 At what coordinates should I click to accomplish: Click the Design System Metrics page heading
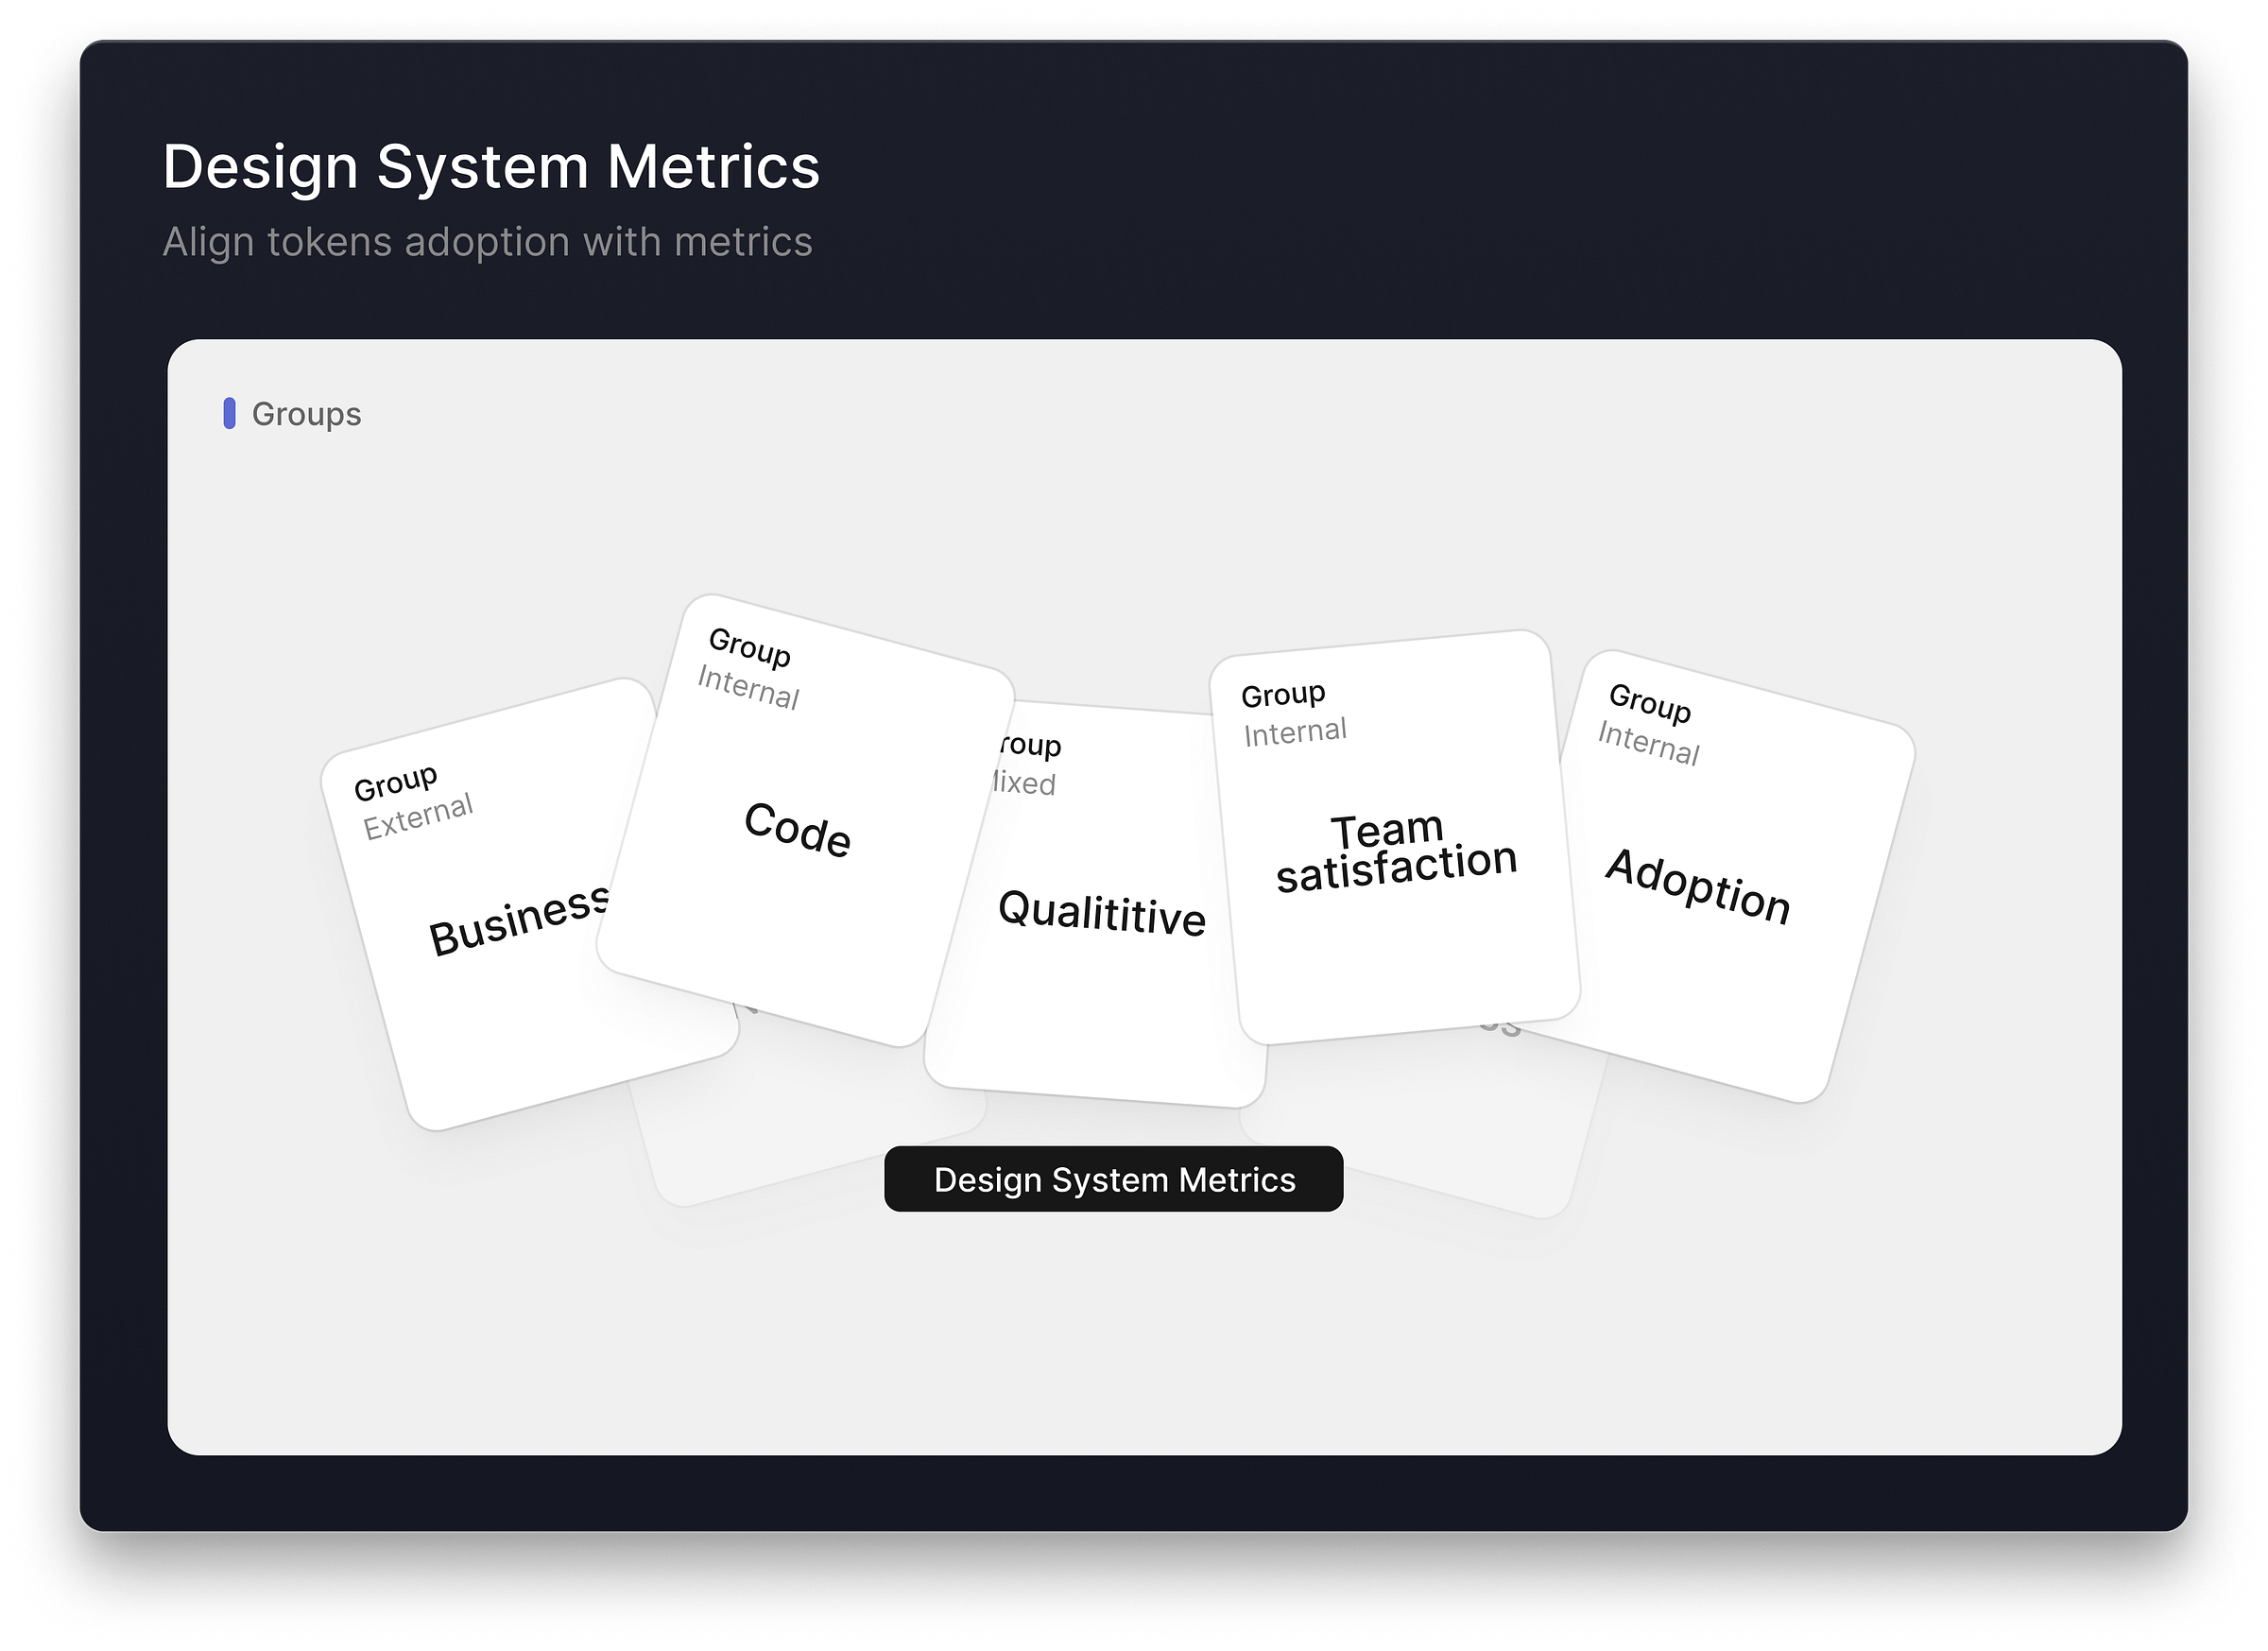pyautogui.click(x=491, y=167)
